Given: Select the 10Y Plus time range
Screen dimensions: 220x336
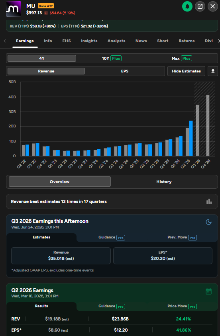Looking at the screenshot, I should click(112, 58).
